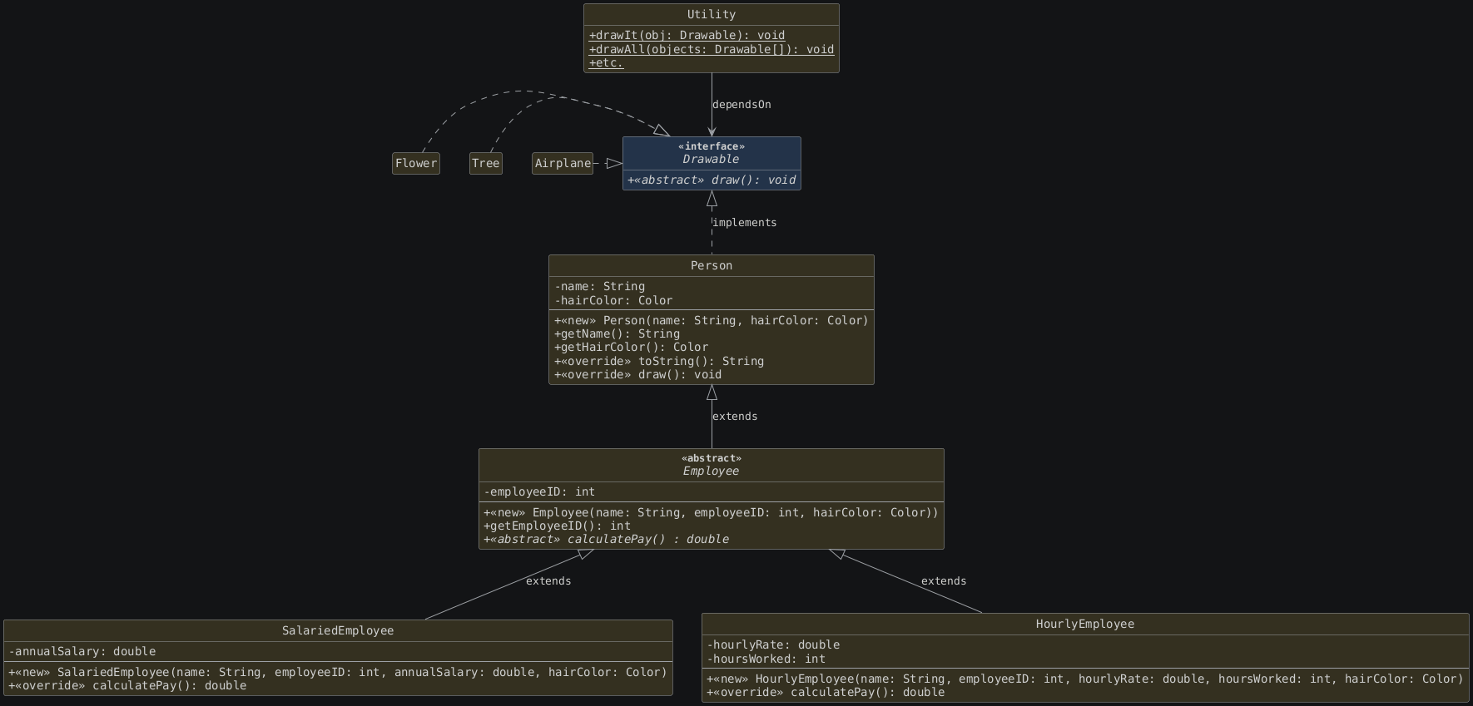Click the Utility class title
The width and height of the screenshot is (1473, 706).
pyautogui.click(x=712, y=14)
